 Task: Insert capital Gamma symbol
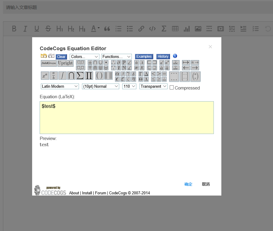click(141, 74)
